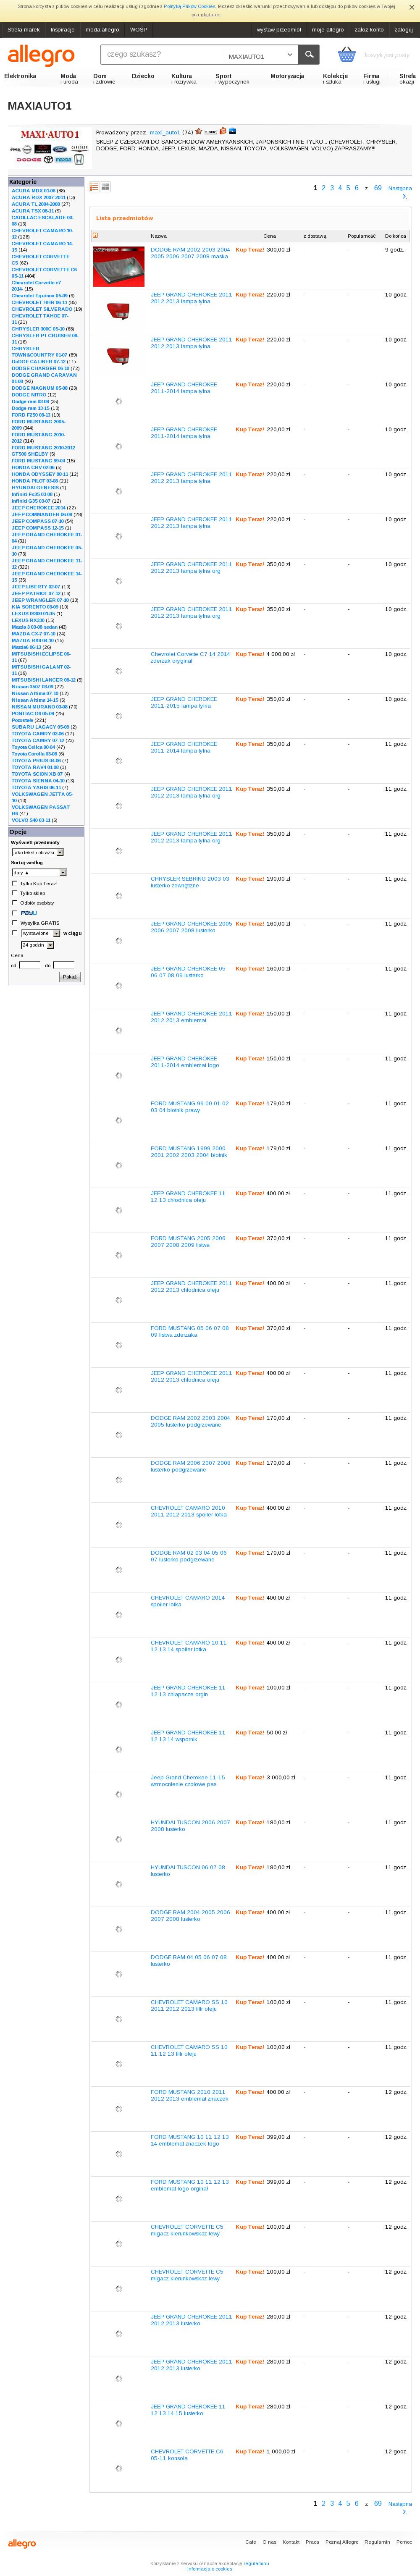Click the star rating icon beside maxi_auto1
420x2576 pixels.
(199, 131)
